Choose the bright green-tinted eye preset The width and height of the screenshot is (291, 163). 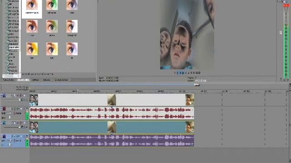pyautogui.click(x=52, y=5)
